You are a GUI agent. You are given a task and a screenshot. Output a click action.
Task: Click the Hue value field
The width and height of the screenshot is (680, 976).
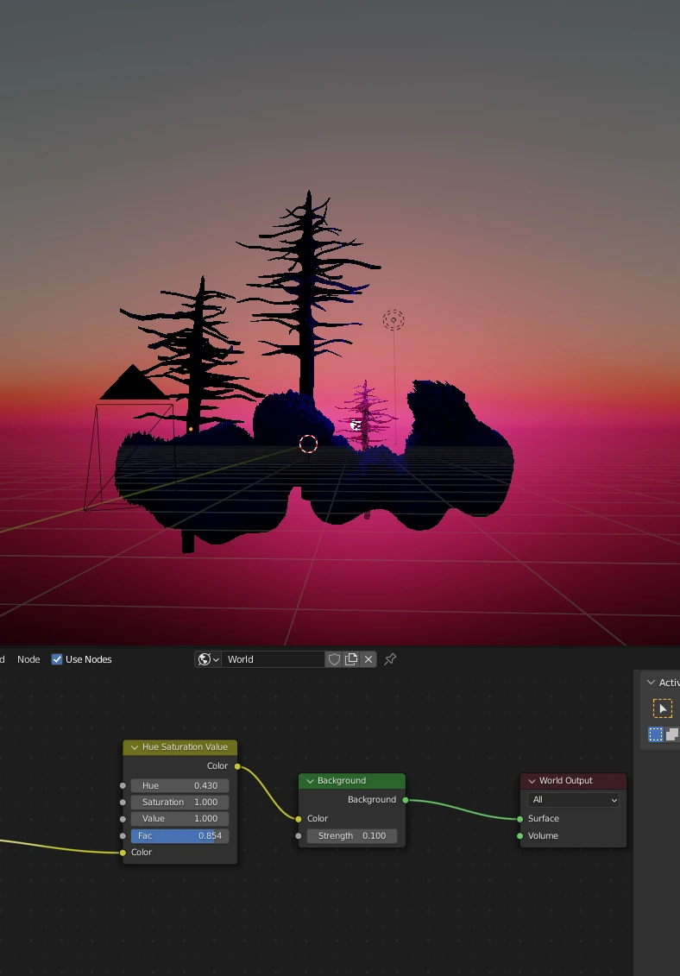pos(179,785)
